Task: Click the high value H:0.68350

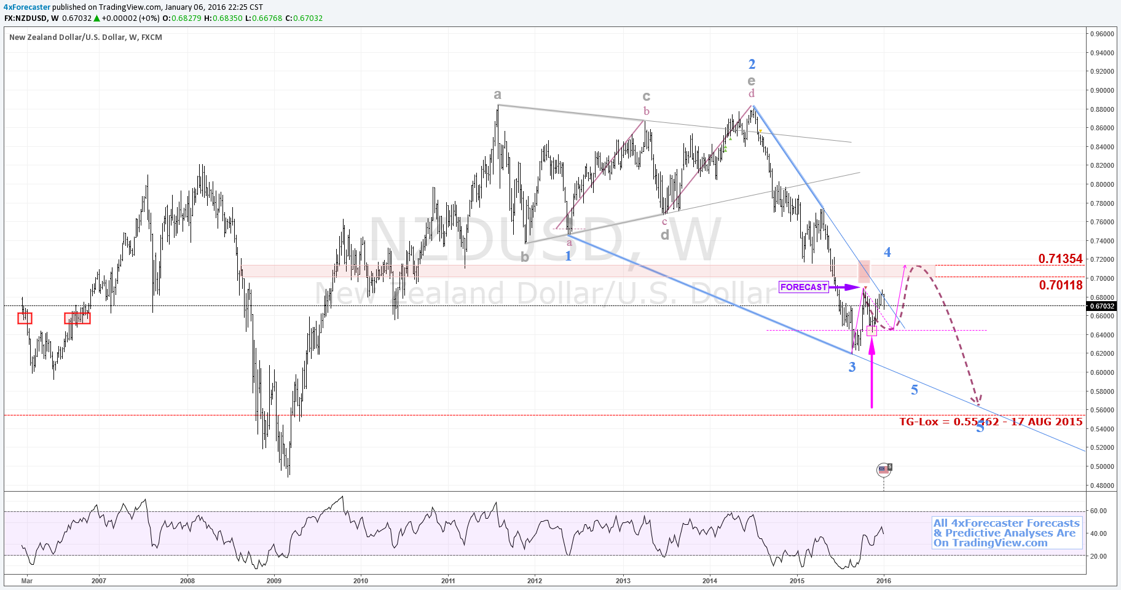Action: tap(223, 18)
